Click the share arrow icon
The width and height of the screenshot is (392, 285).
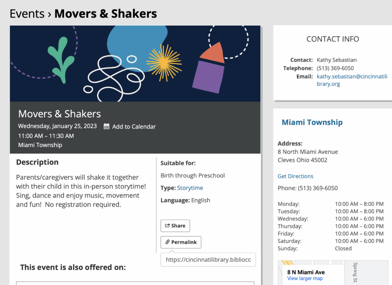point(167,226)
